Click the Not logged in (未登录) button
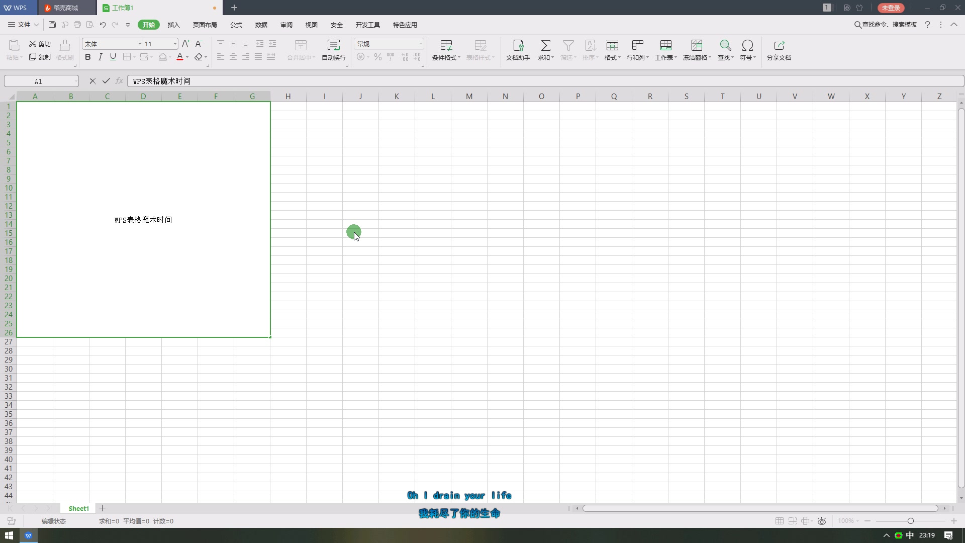 click(891, 8)
